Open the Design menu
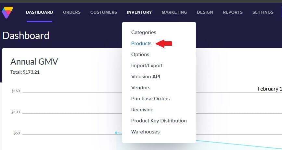Viewport: 282px width, 150px height. [x=205, y=12]
